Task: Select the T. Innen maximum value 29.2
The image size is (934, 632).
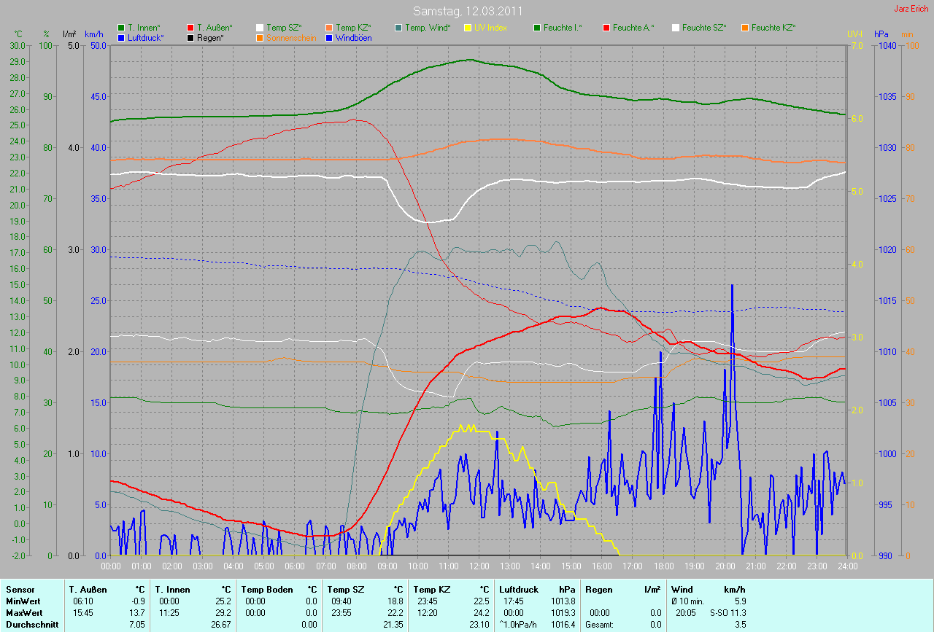Action: [x=223, y=613]
